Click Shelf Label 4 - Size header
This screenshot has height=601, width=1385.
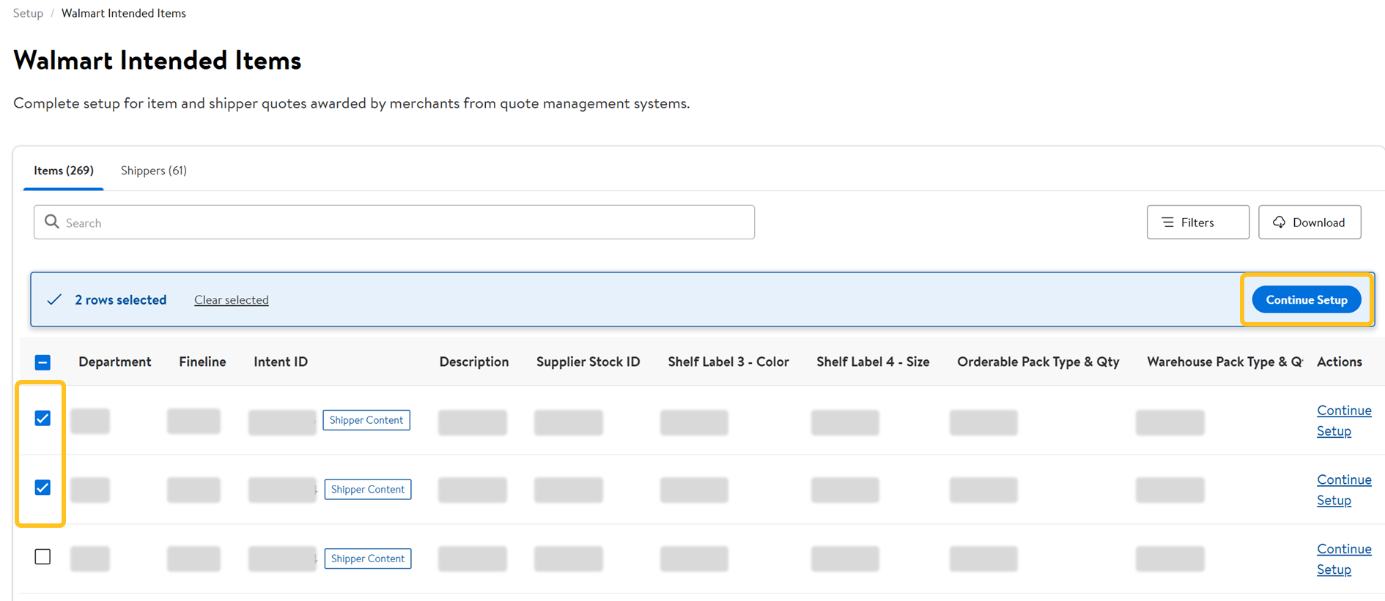click(x=873, y=362)
